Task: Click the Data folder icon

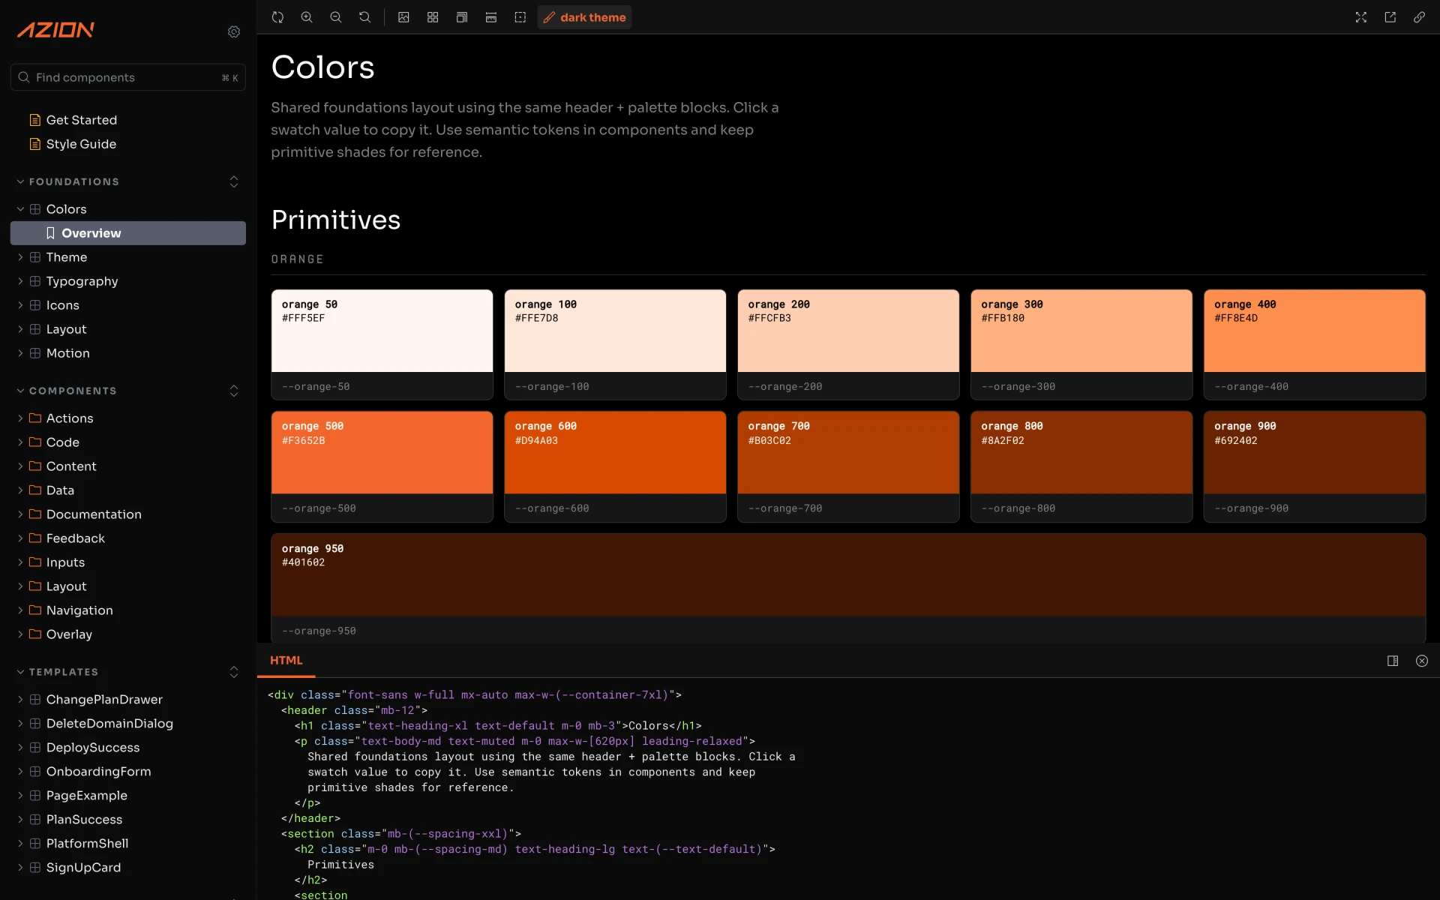Action: [x=34, y=490]
